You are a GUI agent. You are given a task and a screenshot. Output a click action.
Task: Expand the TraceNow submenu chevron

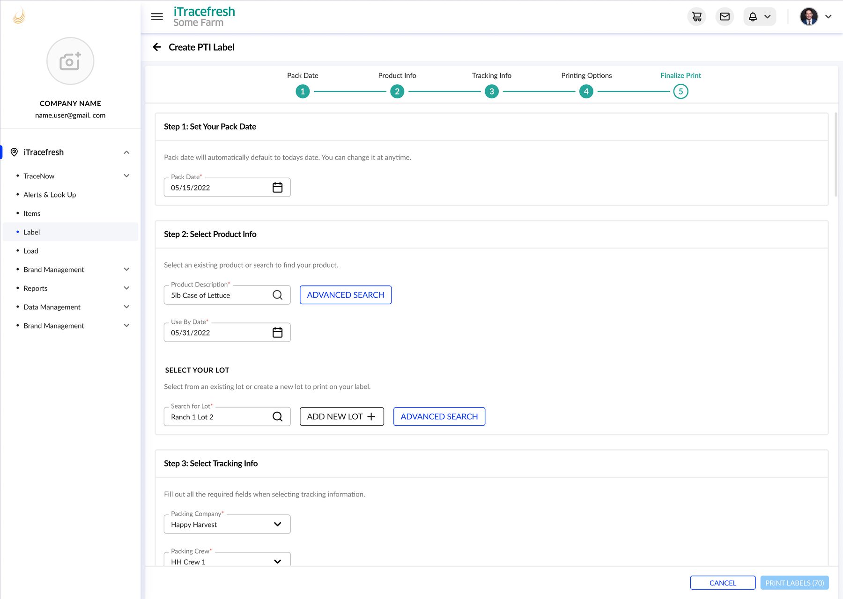point(126,176)
